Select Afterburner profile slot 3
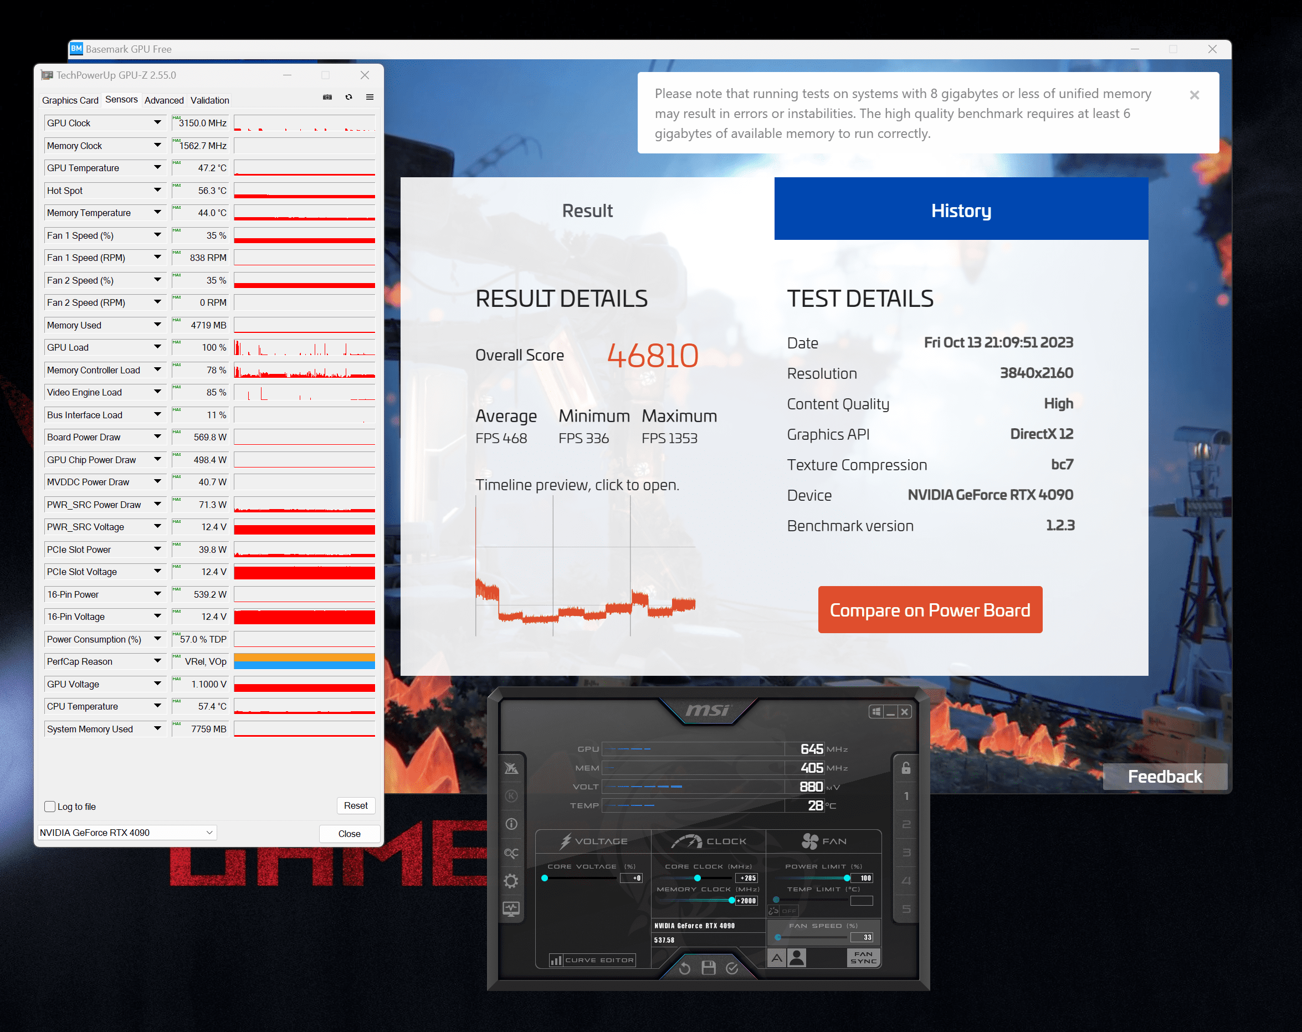Viewport: 1302px width, 1032px height. [906, 852]
